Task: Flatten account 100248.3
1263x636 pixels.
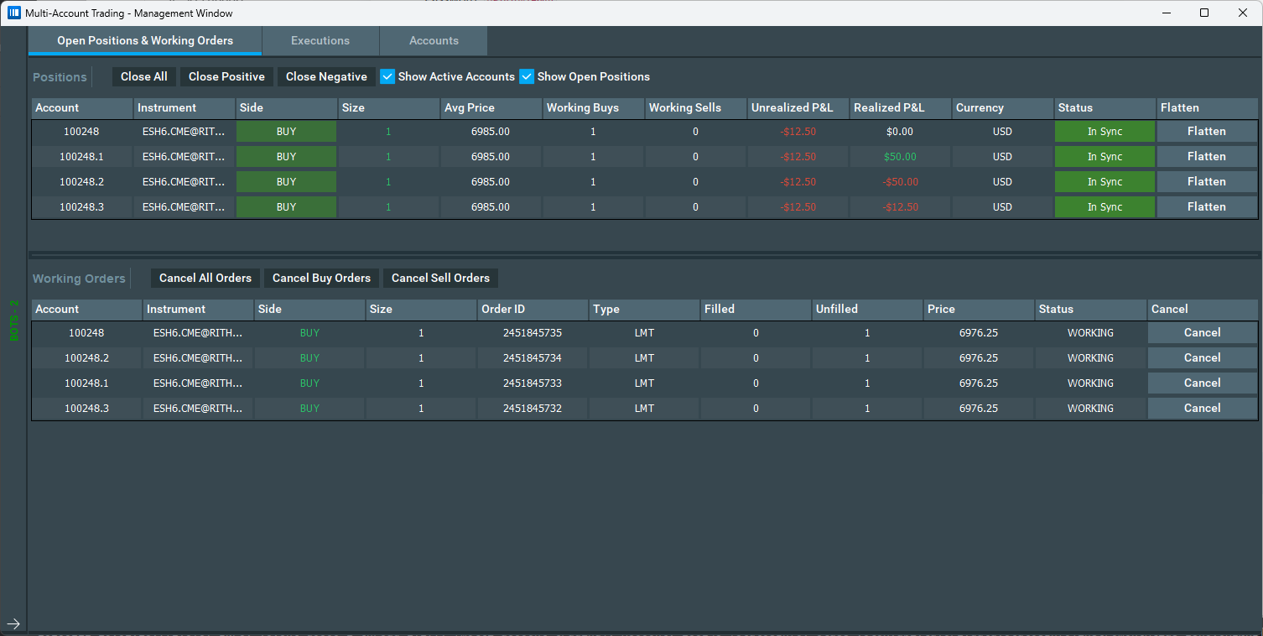Action: [x=1207, y=206]
